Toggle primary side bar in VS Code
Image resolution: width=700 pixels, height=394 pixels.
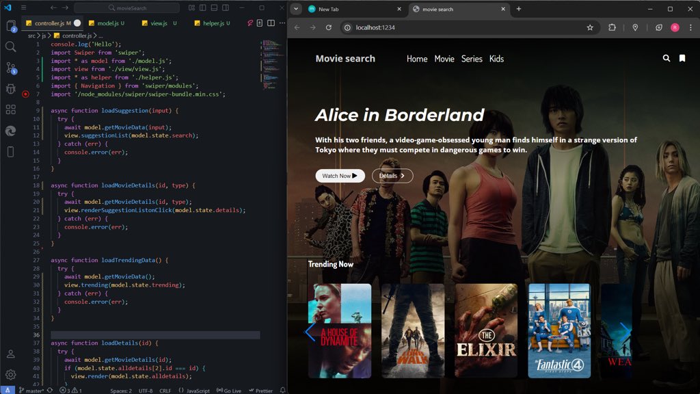[202, 8]
